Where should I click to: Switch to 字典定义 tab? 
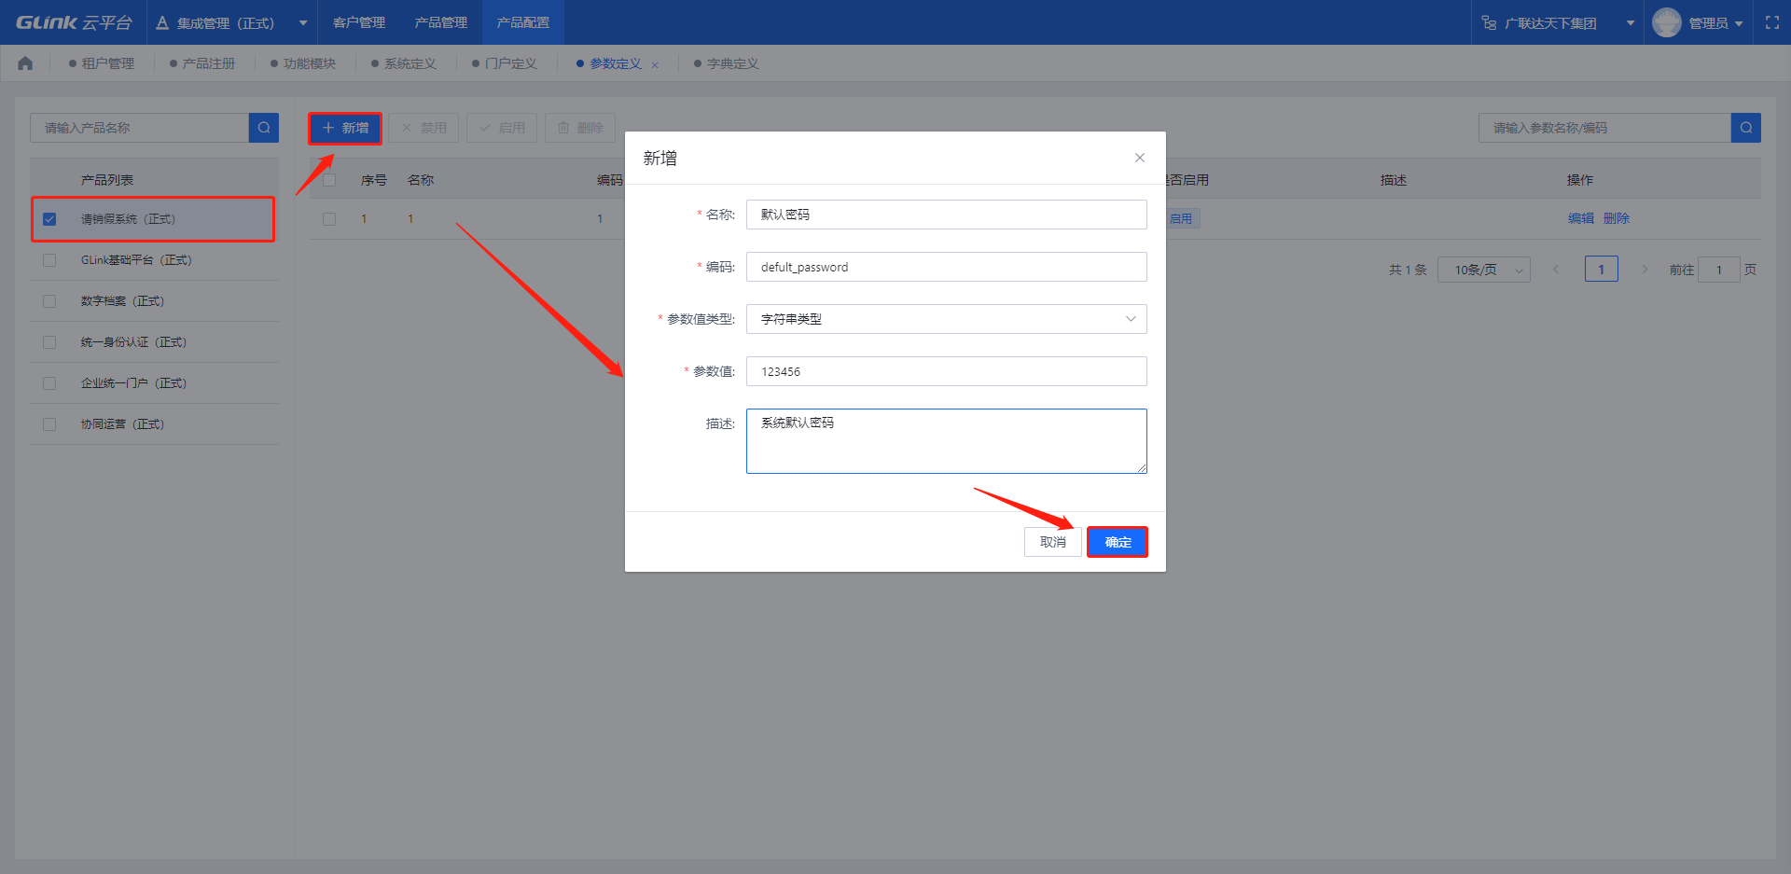(727, 63)
